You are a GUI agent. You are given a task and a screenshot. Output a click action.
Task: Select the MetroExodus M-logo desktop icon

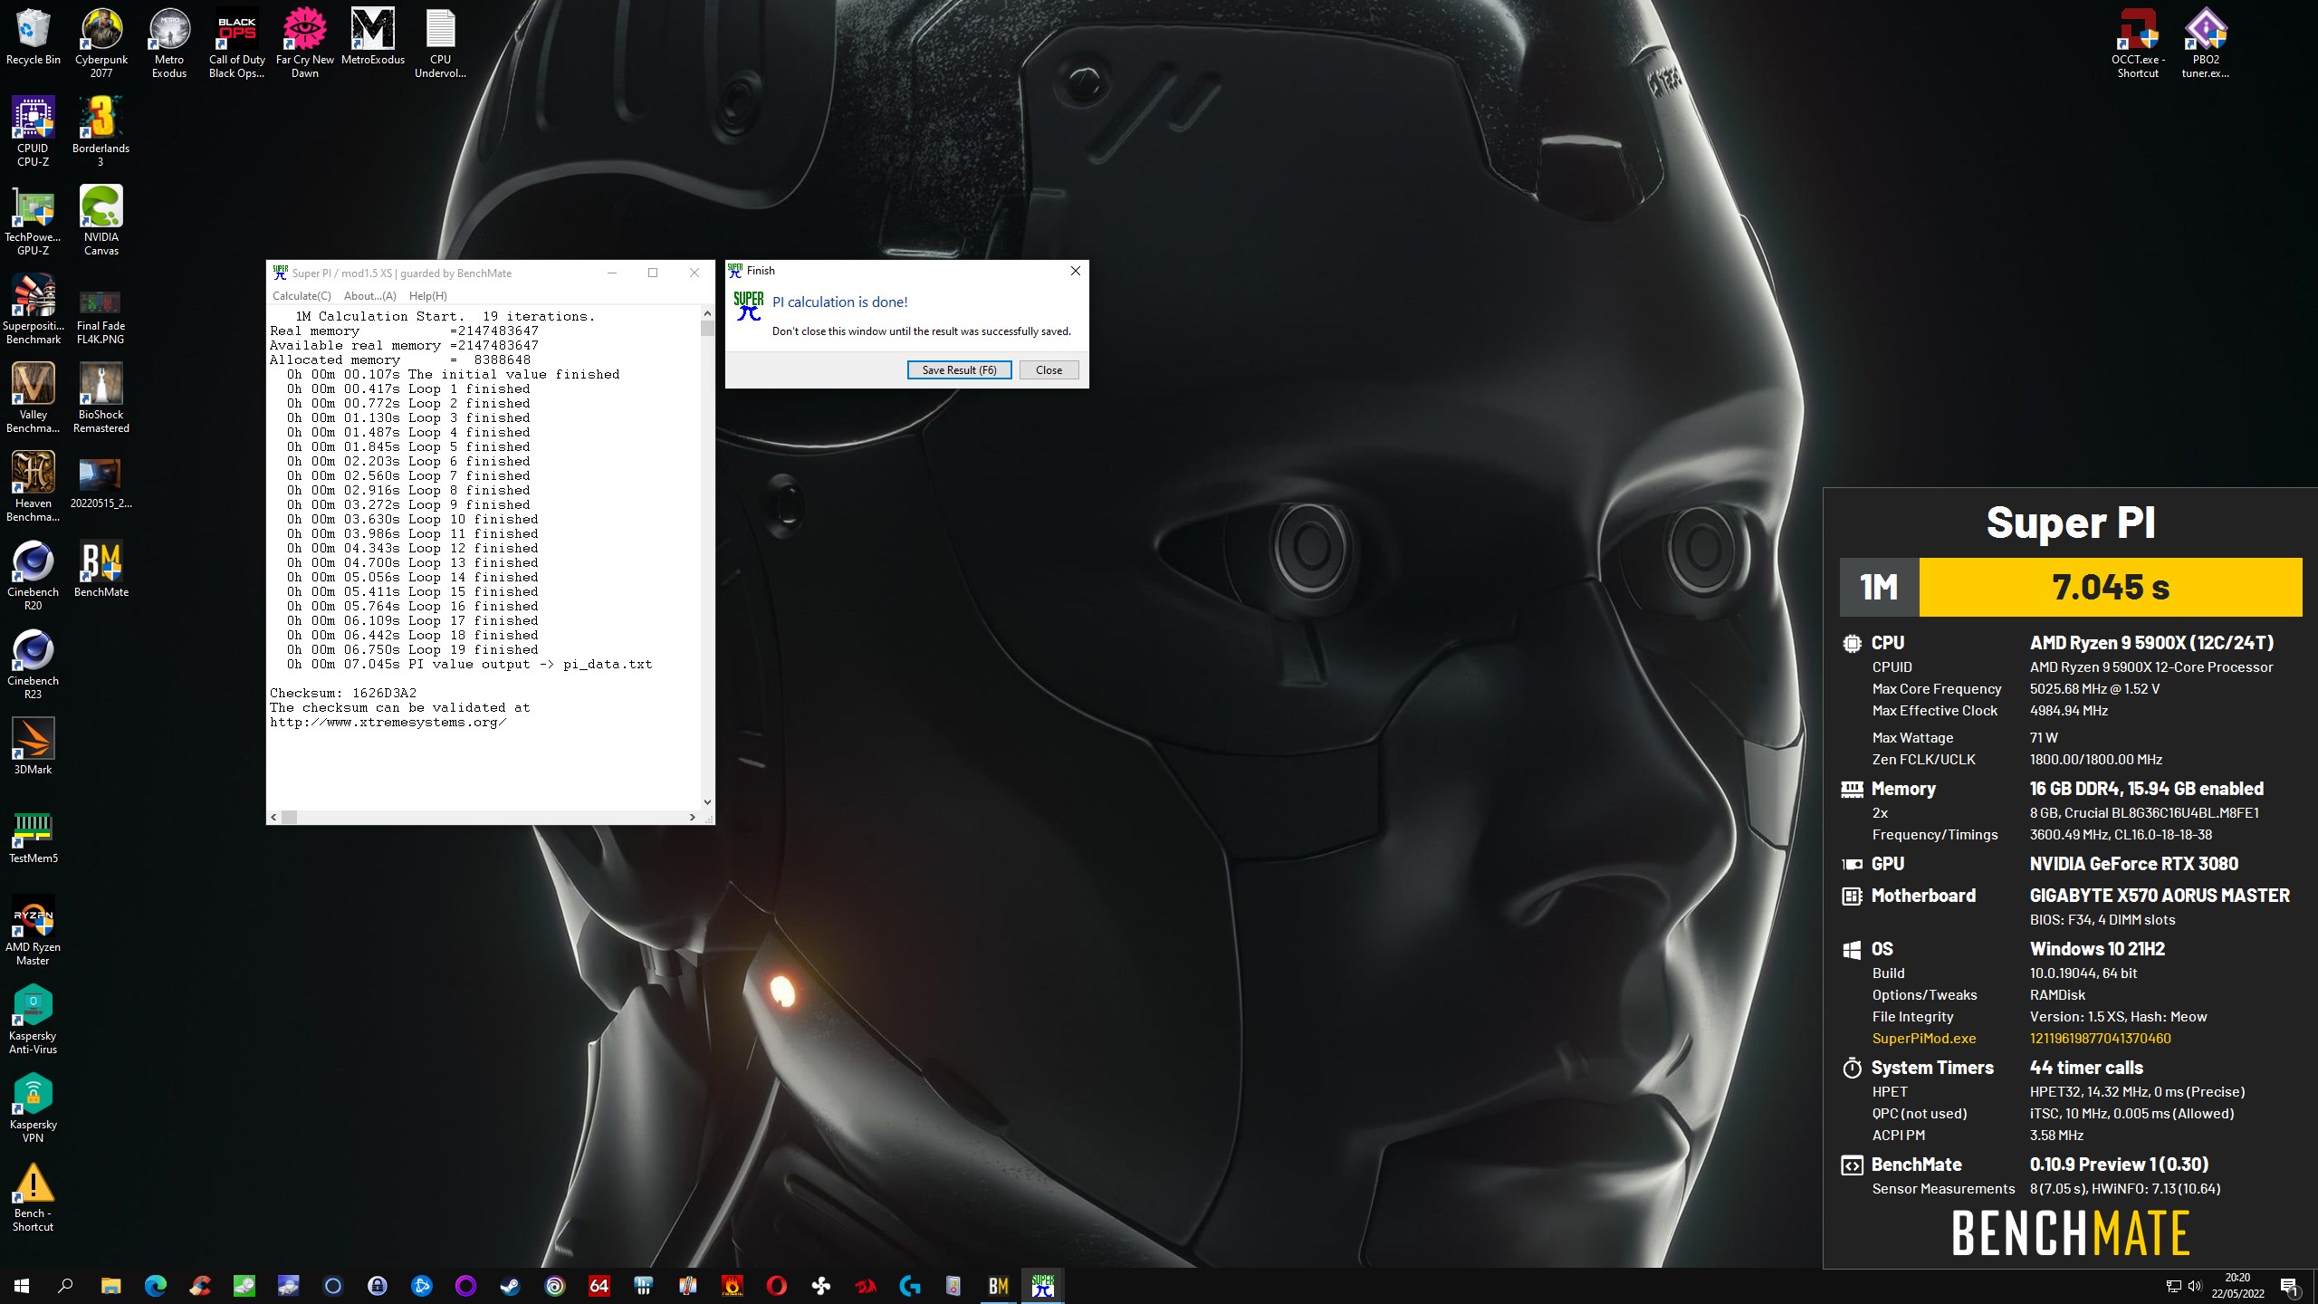point(373,38)
